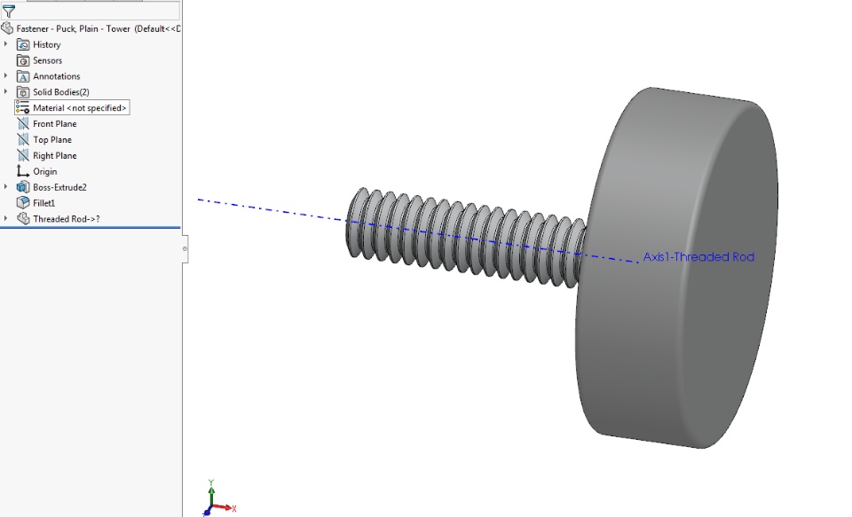Click the Sensors folder icon

pos(23,60)
